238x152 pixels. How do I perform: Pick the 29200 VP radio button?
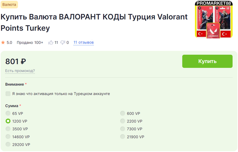point(8,145)
